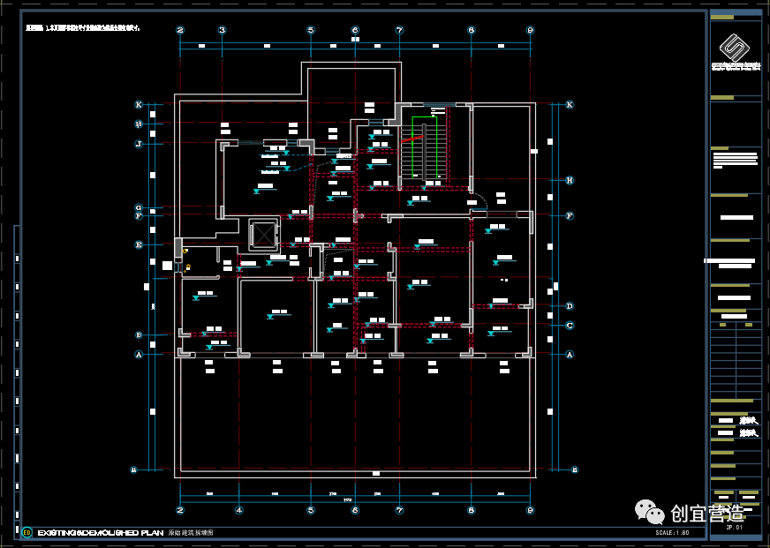
Task: Click the ZP.01 sheet number
Action: [734, 529]
